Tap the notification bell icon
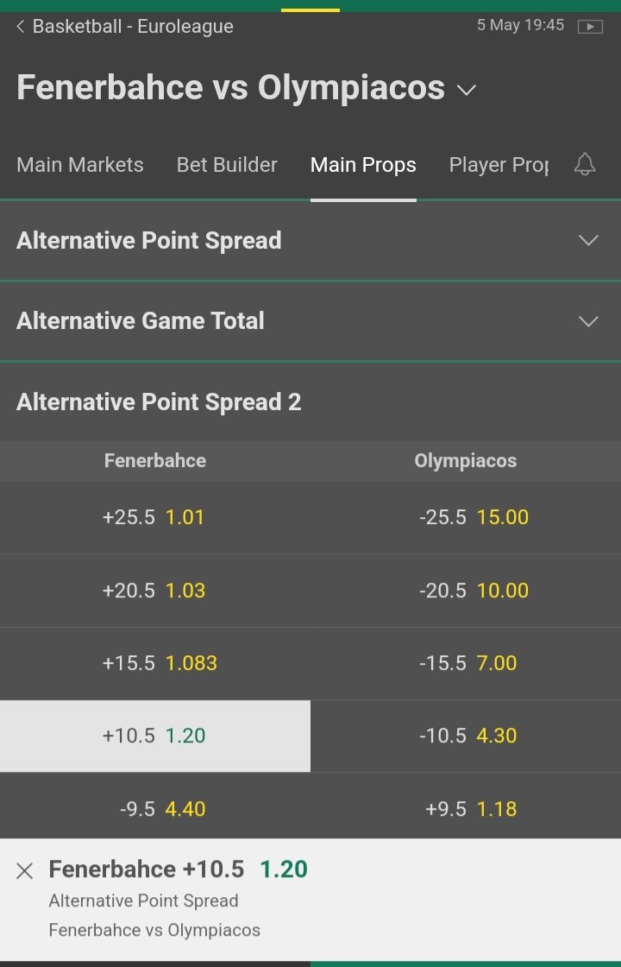Viewport: 621px width, 967px height. coord(585,164)
